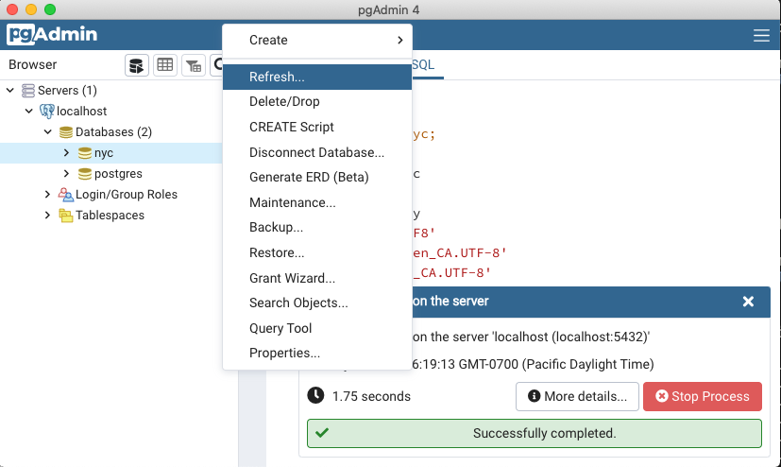Switch to the SQL tab

[x=423, y=64]
